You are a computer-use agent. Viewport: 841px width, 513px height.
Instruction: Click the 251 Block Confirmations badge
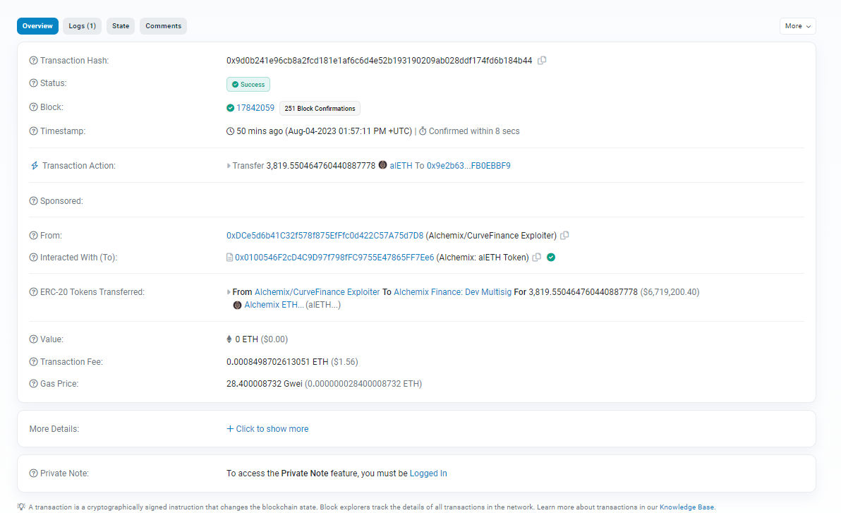(x=320, y=109)
